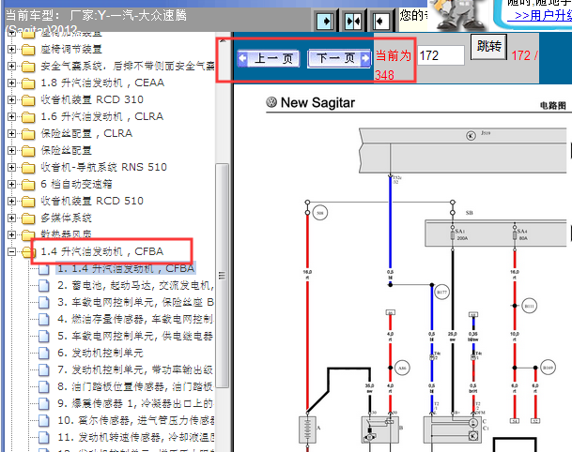Select the 座椅调节装置 folder icon
Screen dimensions: 572x452
(28, 50)
